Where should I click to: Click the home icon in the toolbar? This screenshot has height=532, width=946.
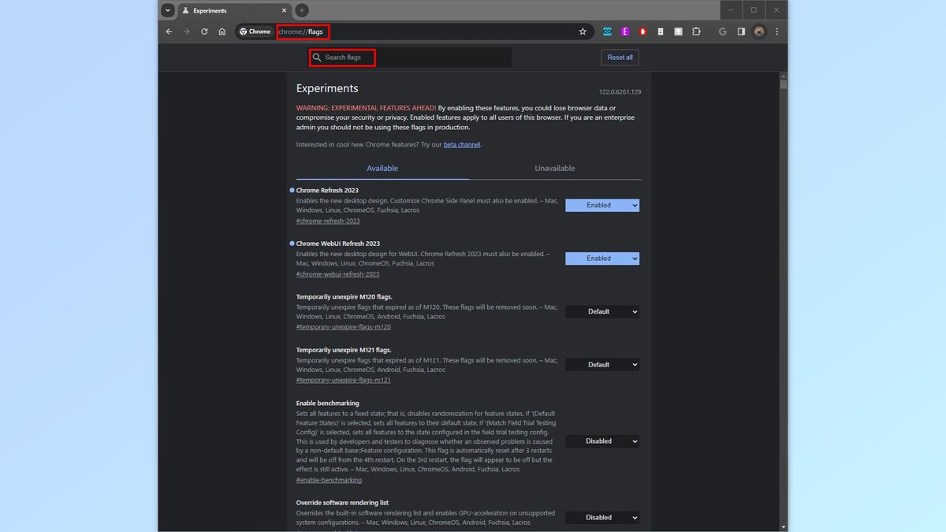click(222, 32)
